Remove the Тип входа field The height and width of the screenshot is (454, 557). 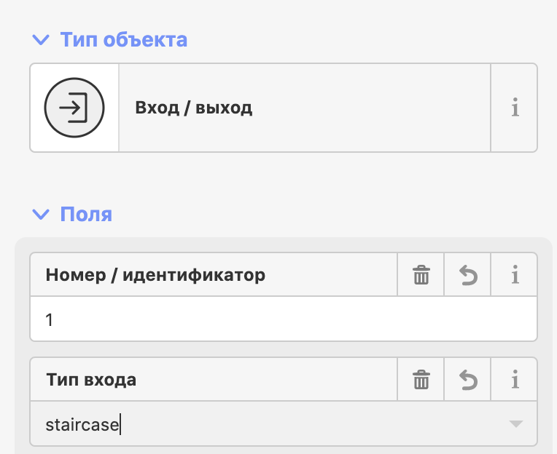[x=421, y=380]
